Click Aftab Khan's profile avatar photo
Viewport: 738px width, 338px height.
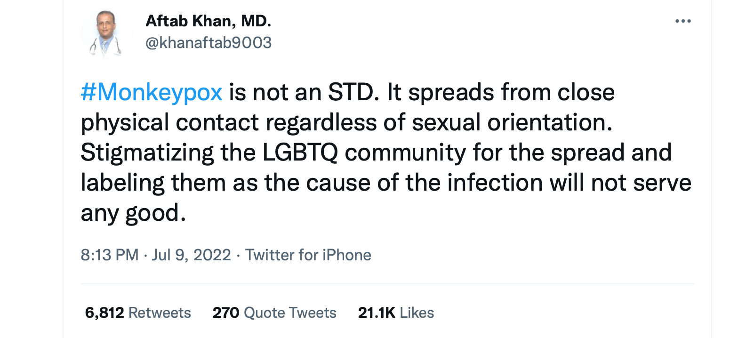click(x=107, y=34)
